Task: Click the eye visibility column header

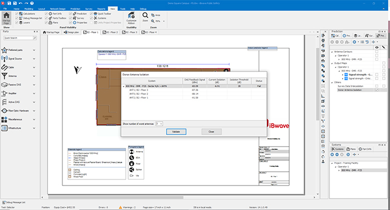Action: click(x=377, y=47)
